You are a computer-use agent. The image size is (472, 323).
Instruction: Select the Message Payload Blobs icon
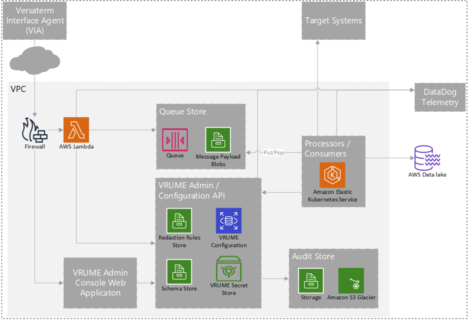pyautogui.click(x=218, y=140)
